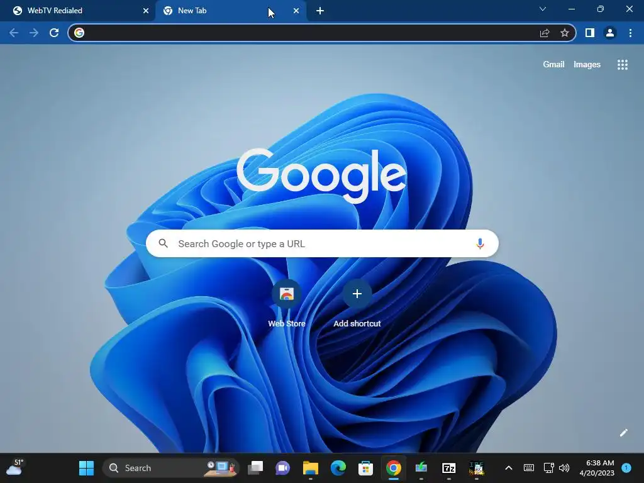Close the WebTV Redialed tab
The image size is (644, 483).
pyautogui.click(x=146, y=11)
